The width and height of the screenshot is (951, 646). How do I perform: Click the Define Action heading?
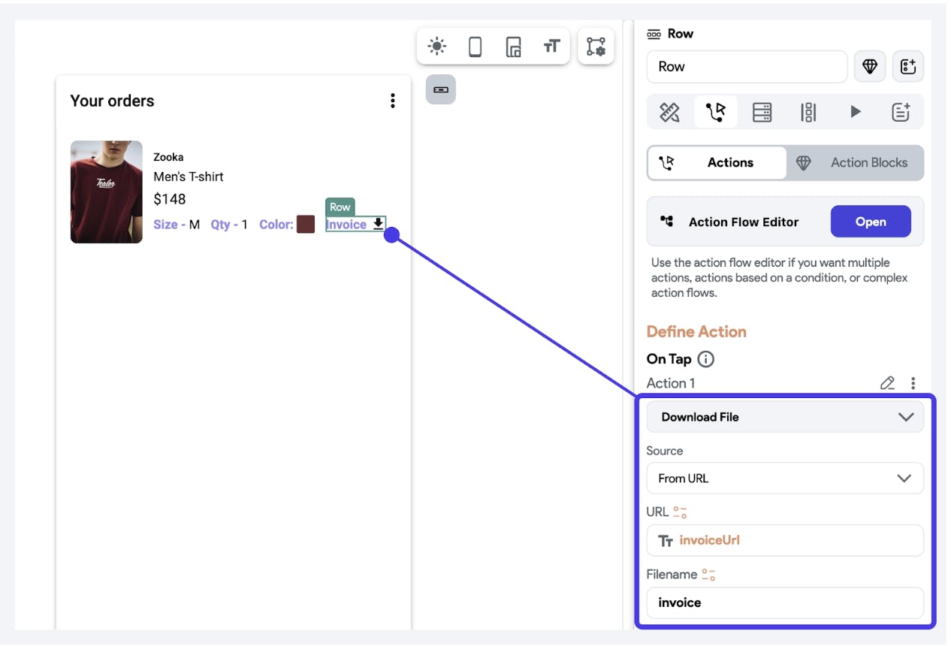coord(696,332)
